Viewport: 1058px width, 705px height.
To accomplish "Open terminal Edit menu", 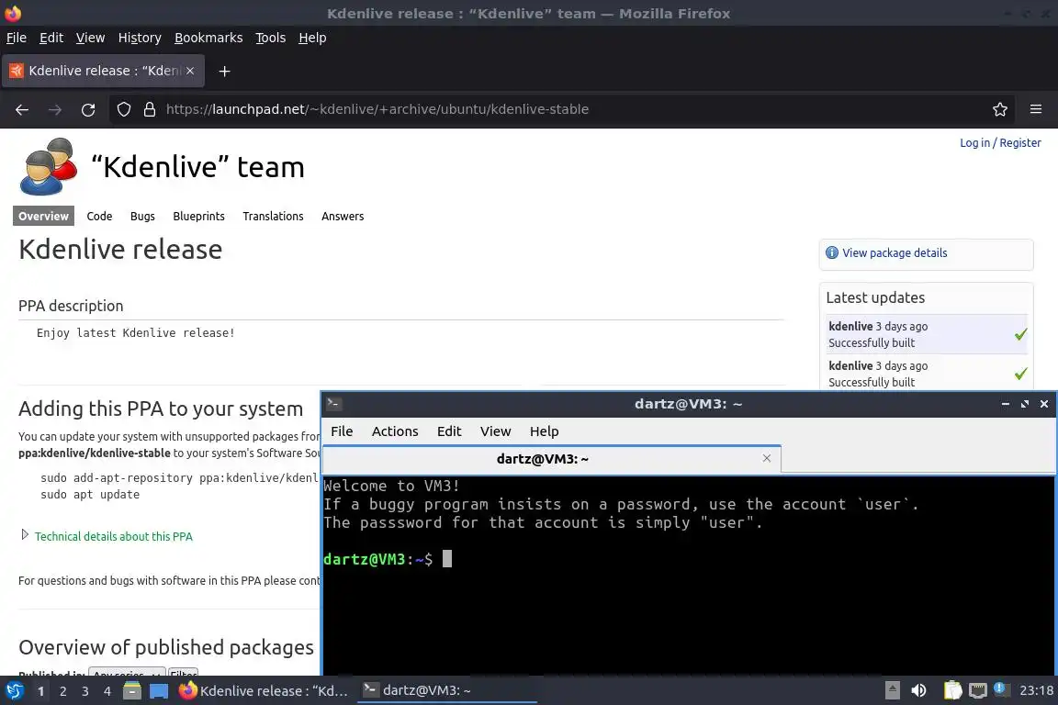I will pos(449,431).
